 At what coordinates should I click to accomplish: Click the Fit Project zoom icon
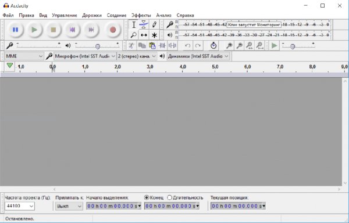click(259, 46)
